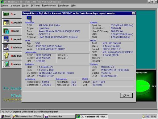Click the Hilfe Index question mark icon
The image size is (158, 119).
[6, 56]
